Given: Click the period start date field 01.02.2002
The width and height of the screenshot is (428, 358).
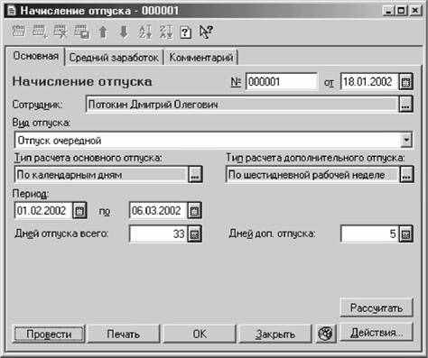Looking at the screenshot, I should (43, 210).
